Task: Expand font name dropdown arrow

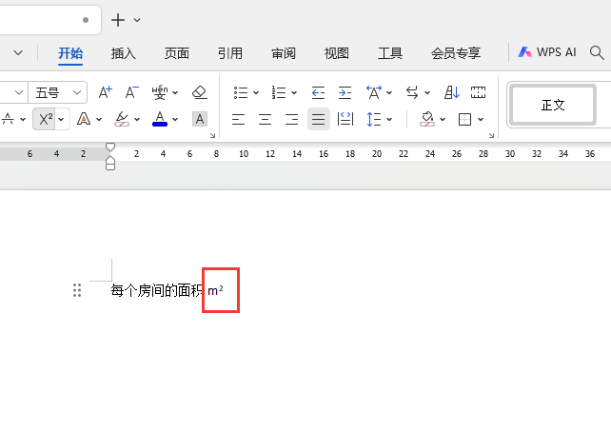Action: pos(18,92)
